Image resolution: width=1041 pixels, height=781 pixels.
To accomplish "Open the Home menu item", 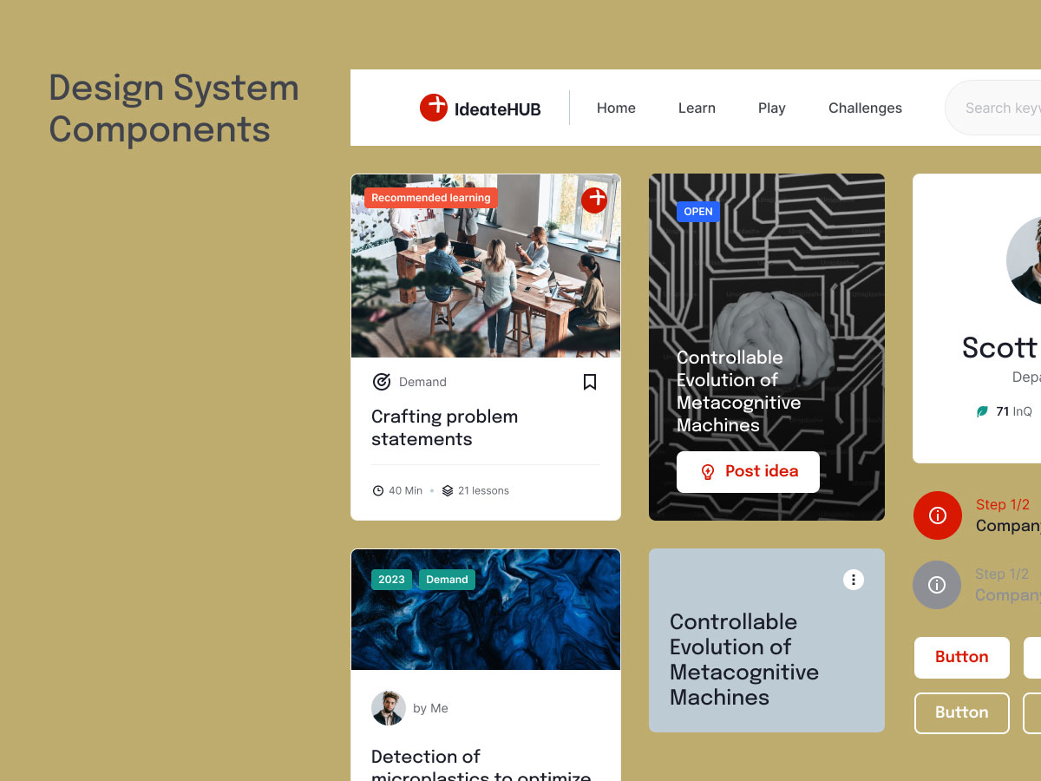I will (616, 108).
